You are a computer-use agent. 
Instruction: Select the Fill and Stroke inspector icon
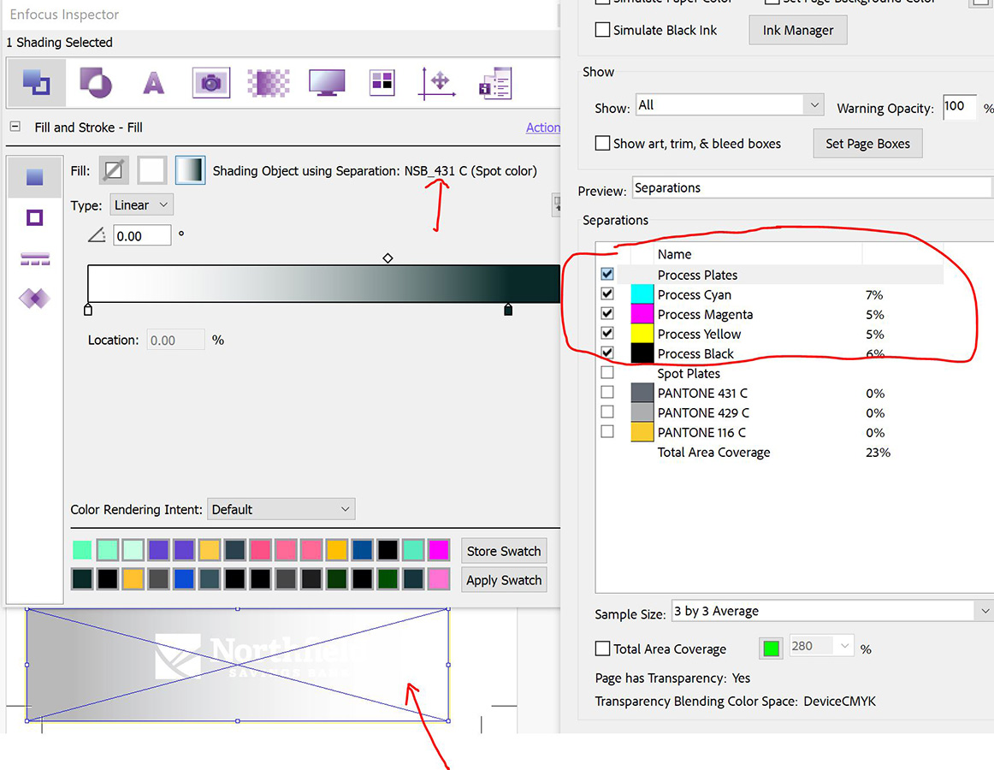36,83
